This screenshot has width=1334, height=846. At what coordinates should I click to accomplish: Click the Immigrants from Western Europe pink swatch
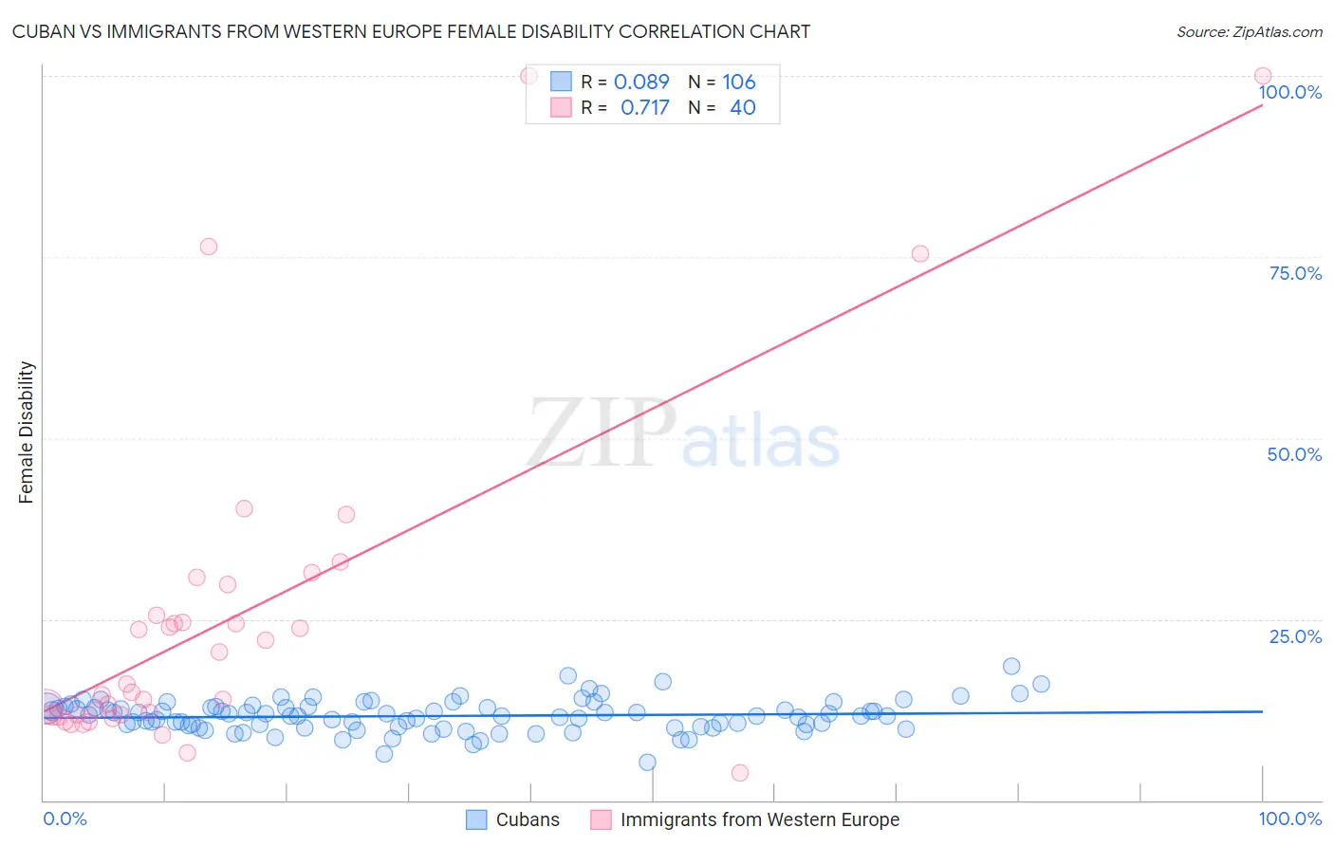(x=601, y=819)
